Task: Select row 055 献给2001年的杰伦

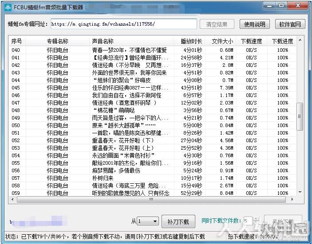Action: click(x=152, y=163)
